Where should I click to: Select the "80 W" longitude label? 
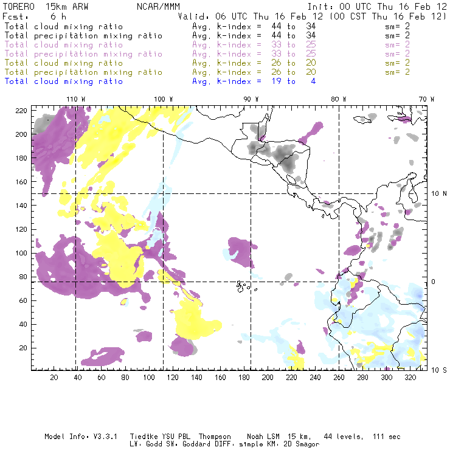[x=338, y=99]
